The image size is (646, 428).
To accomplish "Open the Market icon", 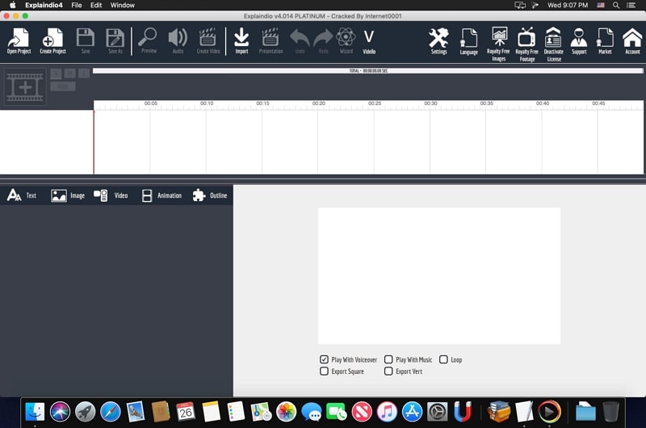I will pos(605,41).
